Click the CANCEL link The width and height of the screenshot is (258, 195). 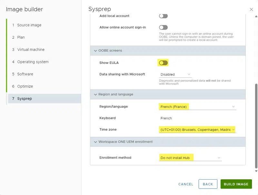186,184
